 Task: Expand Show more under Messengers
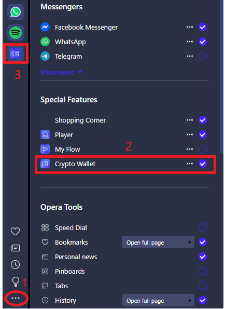61,73
